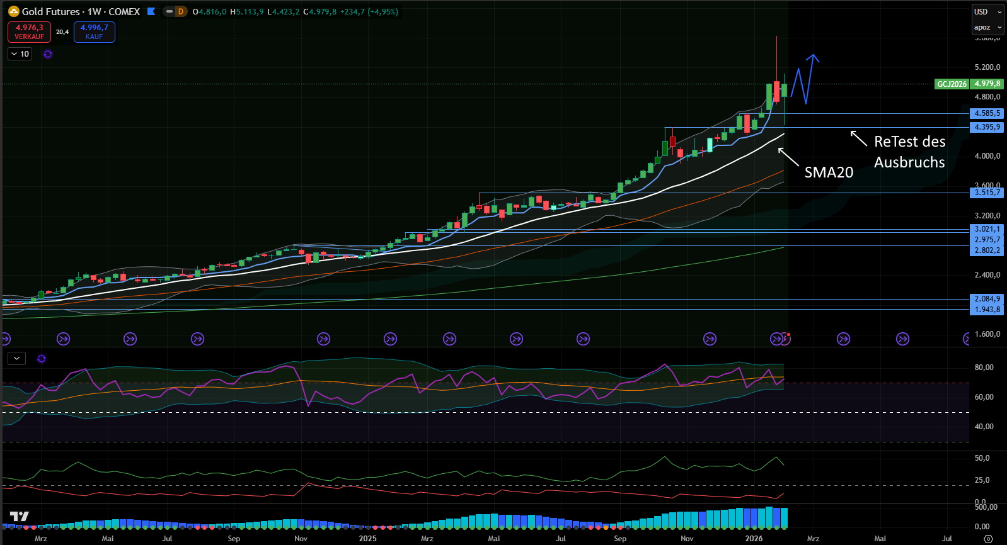Select the 2.975,7 horizontal line label
The height and width of the screenshot is (545, 1007).
(x=987, y=240)
